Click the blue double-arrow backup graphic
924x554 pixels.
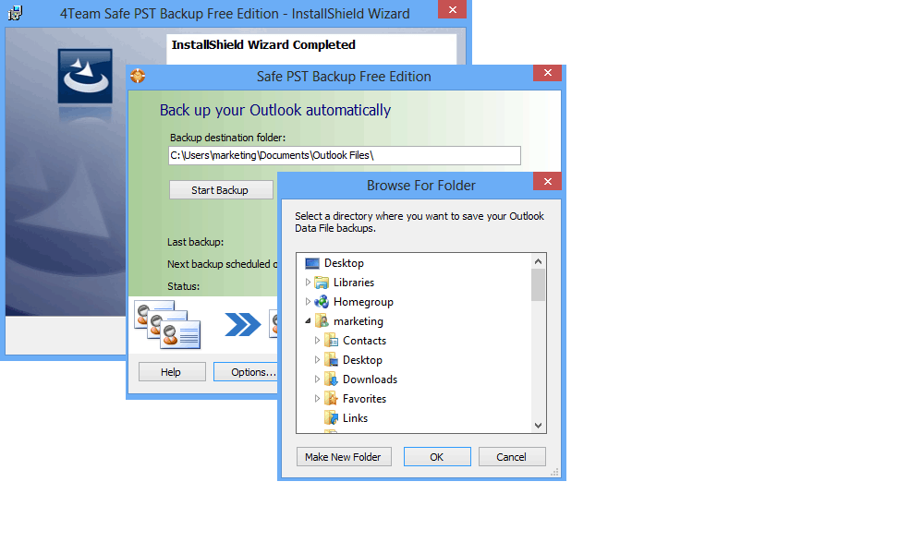[242, 324]
